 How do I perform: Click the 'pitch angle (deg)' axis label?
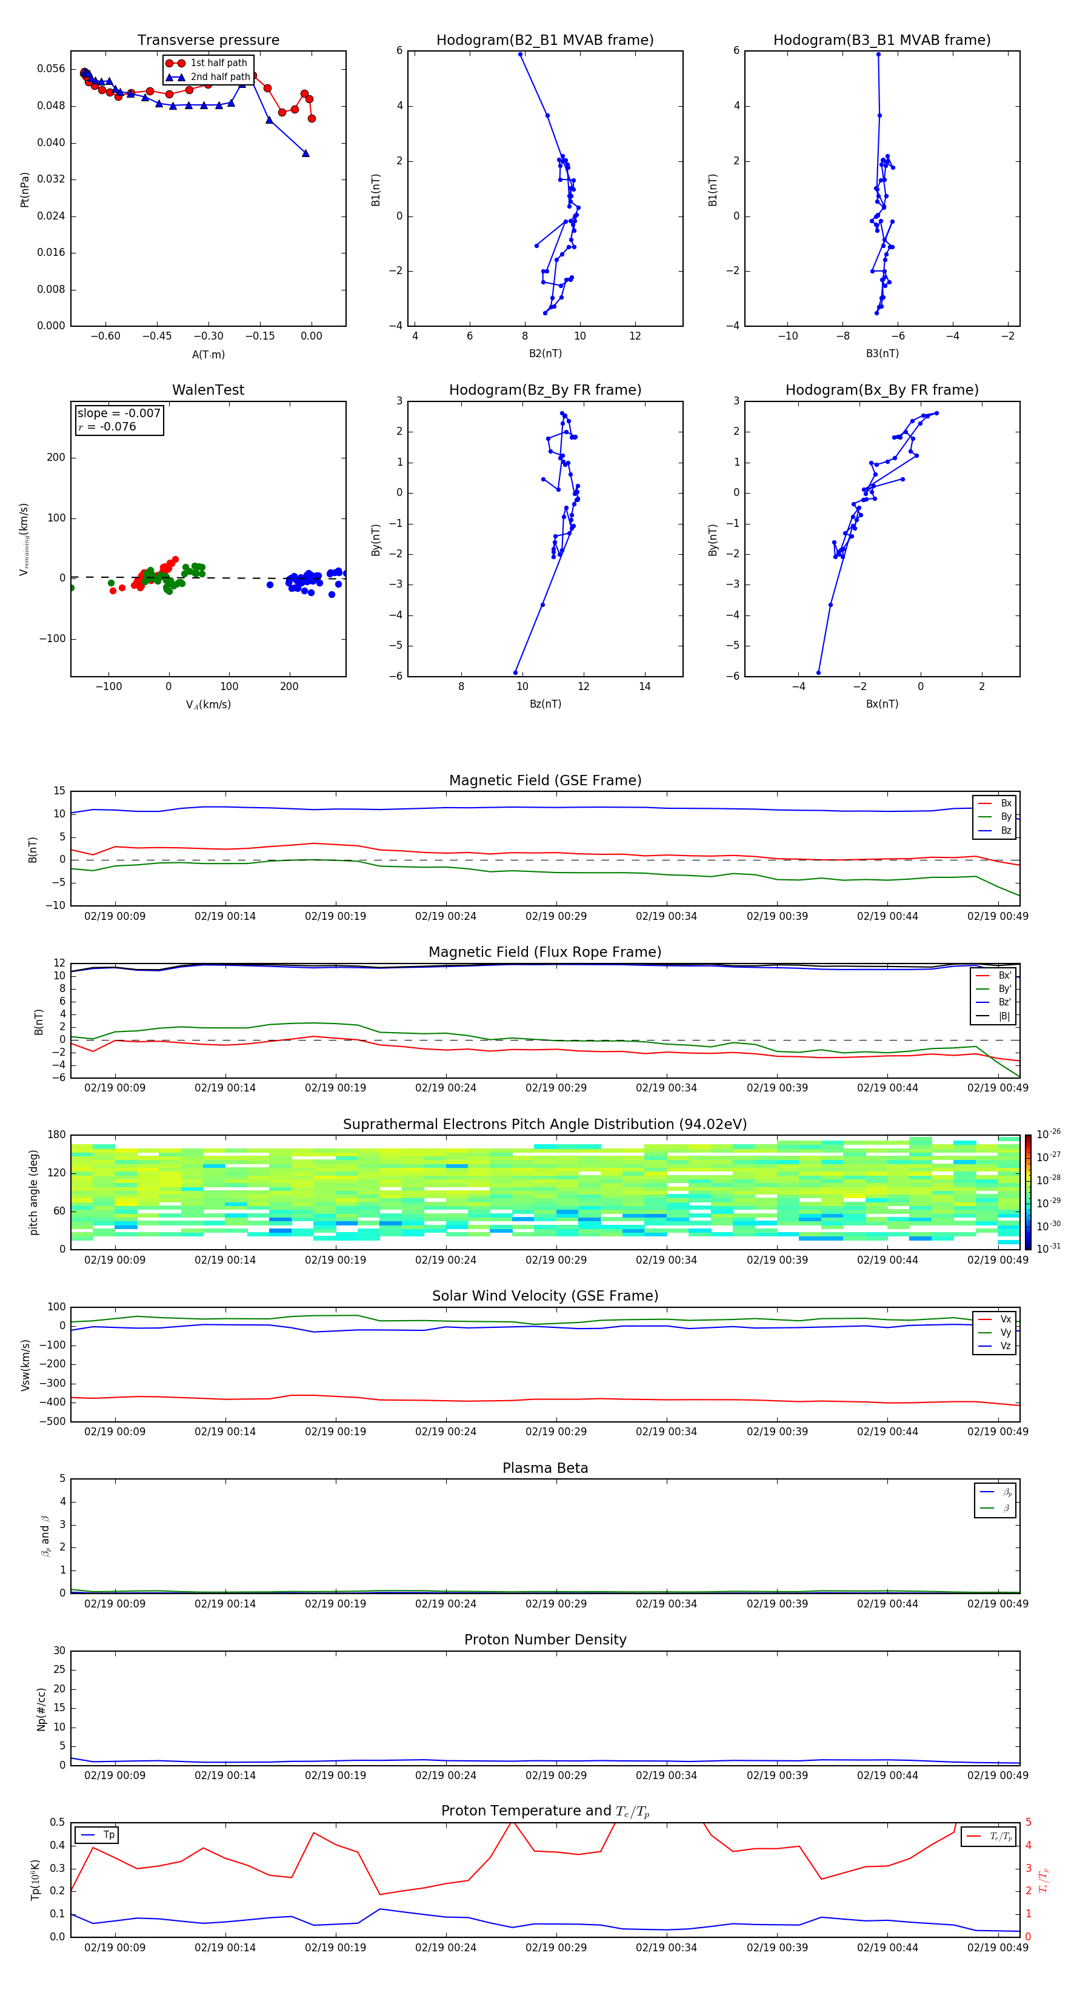click(33, 1192)
